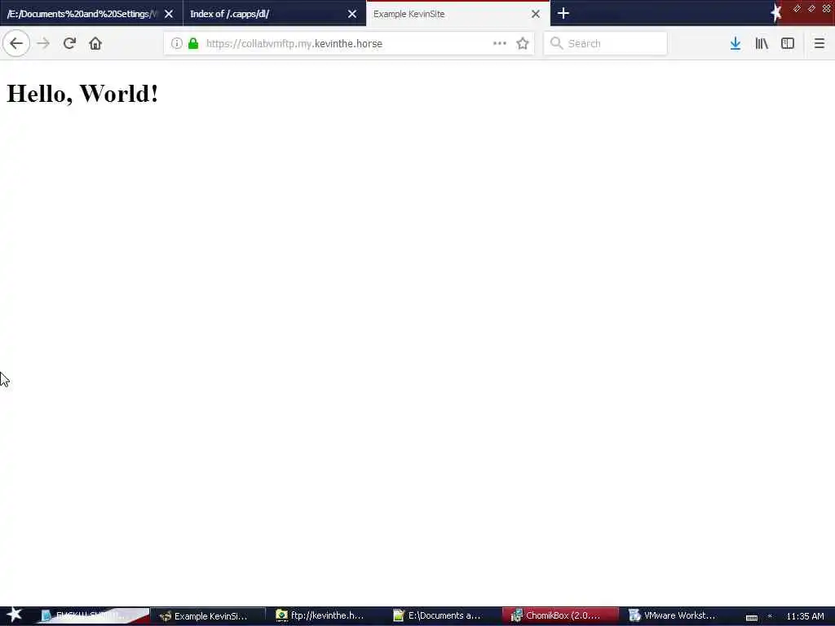Open the downloads panel

click(736, 44)
